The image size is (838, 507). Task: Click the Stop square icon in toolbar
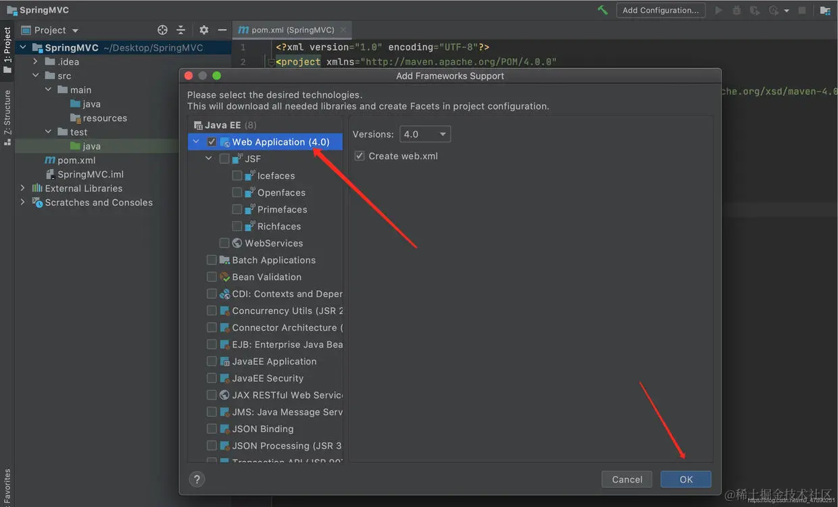[802, 10]
